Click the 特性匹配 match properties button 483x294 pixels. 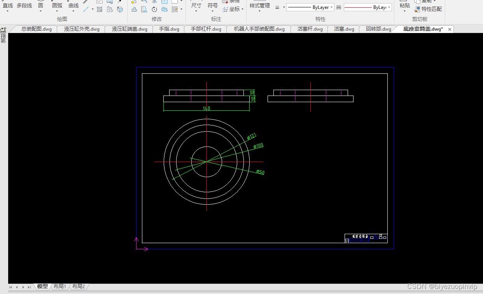pos(428,9)
